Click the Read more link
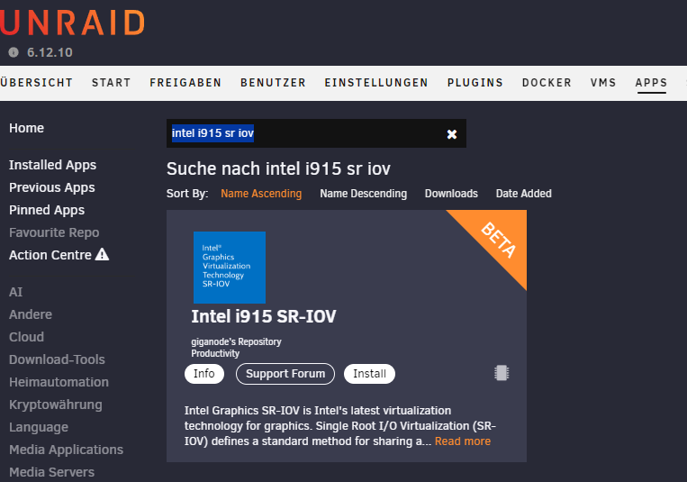The width and height of the screenshot is (687, 482). pyautogui.click(x=463, y=441)
